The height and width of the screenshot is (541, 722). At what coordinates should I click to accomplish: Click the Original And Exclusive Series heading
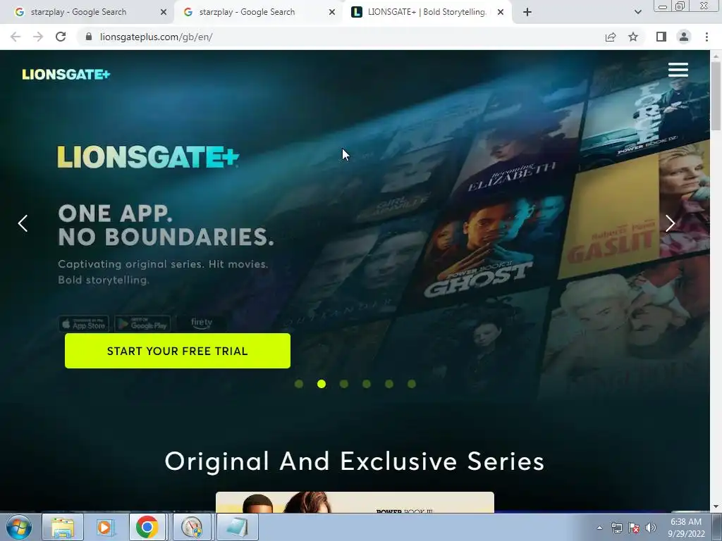(x=355, y=461)
